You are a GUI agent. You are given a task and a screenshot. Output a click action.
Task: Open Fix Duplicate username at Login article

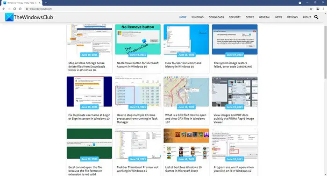click(x=89, y=117)
